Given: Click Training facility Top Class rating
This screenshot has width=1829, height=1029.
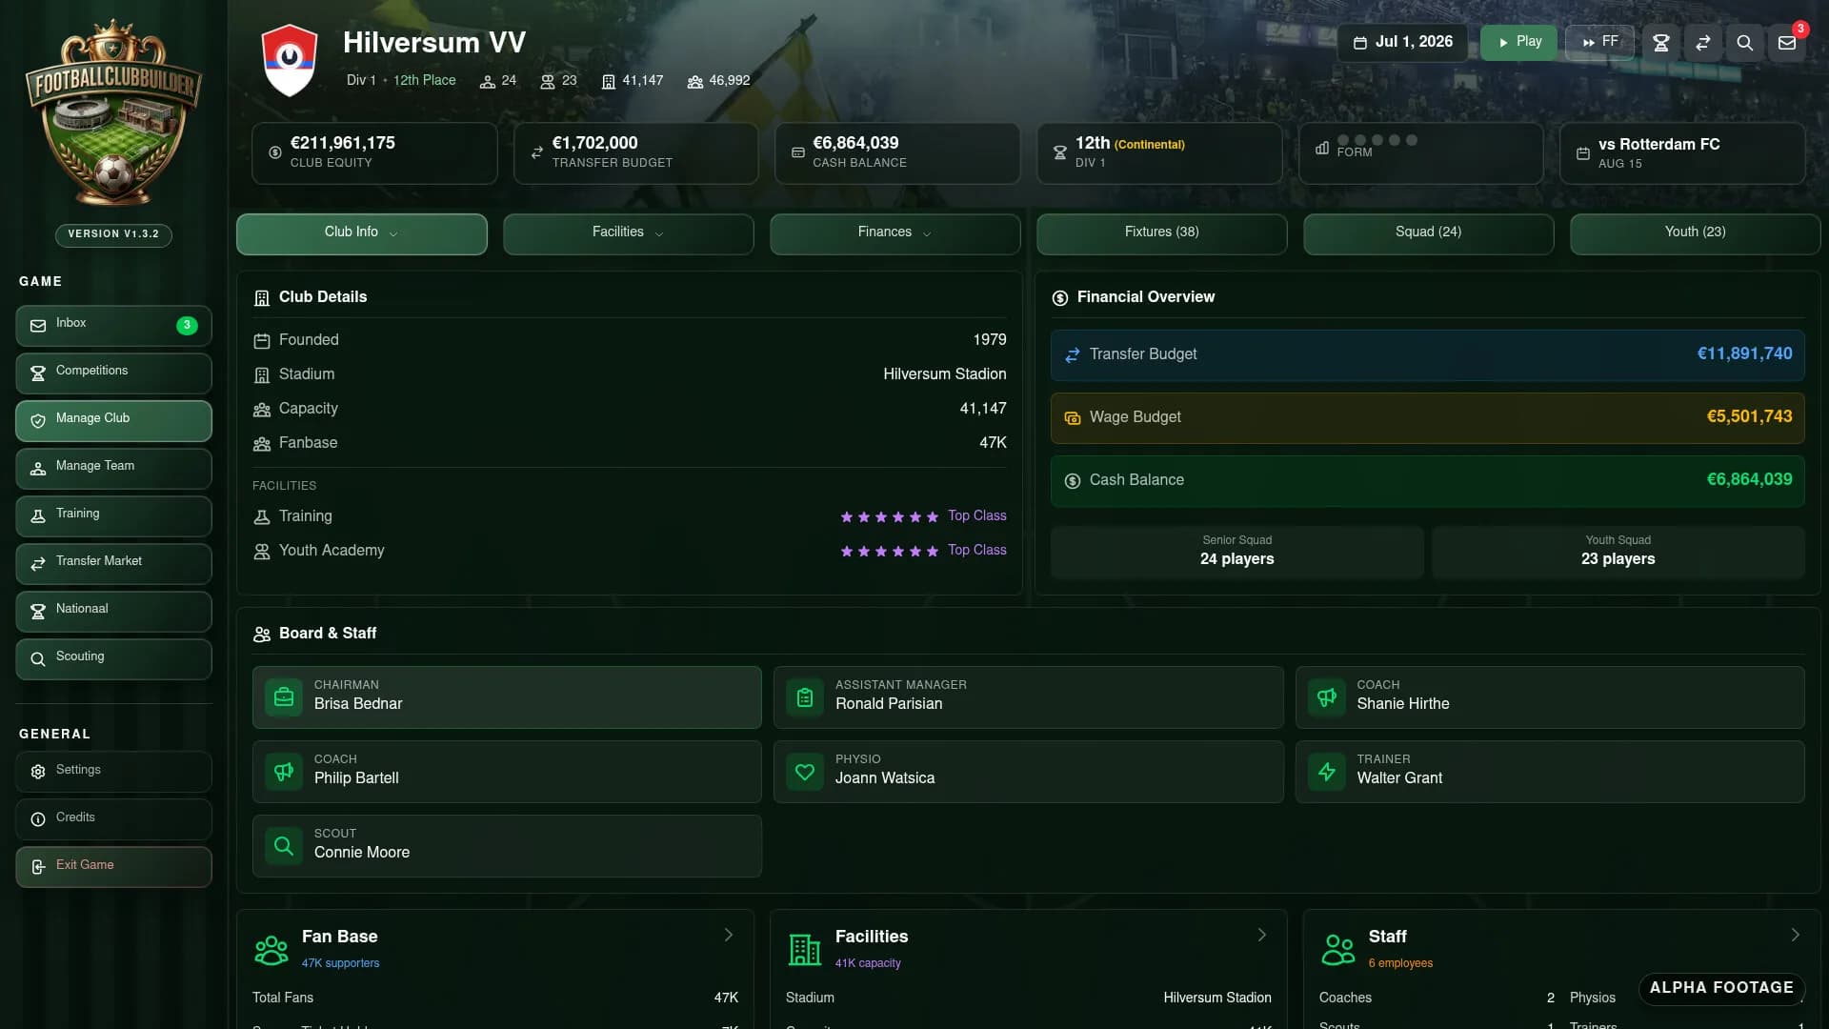Looking at the screenshot, I should (x=923, y=516).
